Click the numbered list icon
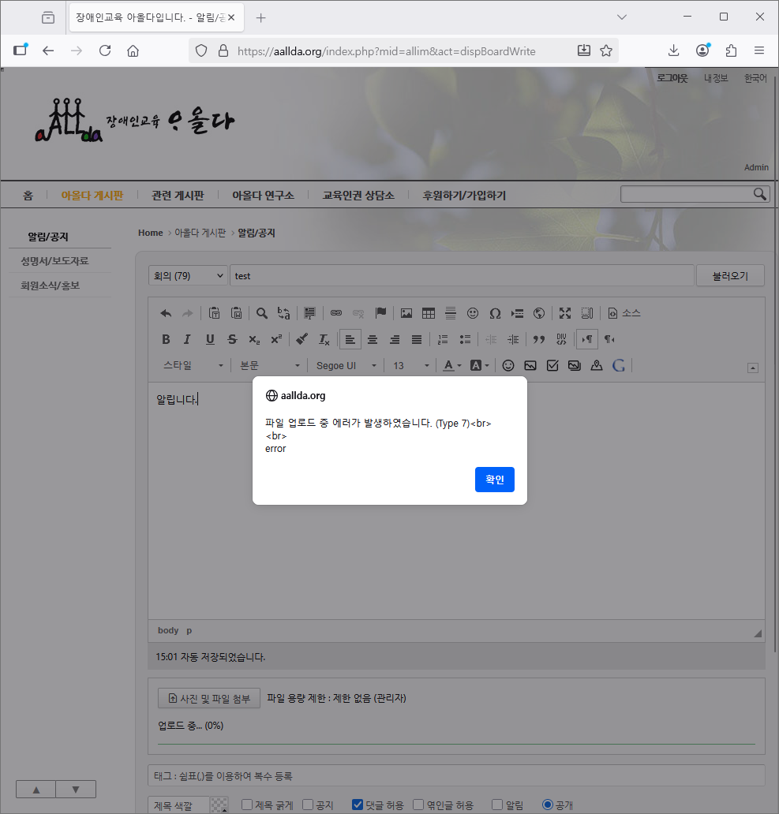 (443, 339)
